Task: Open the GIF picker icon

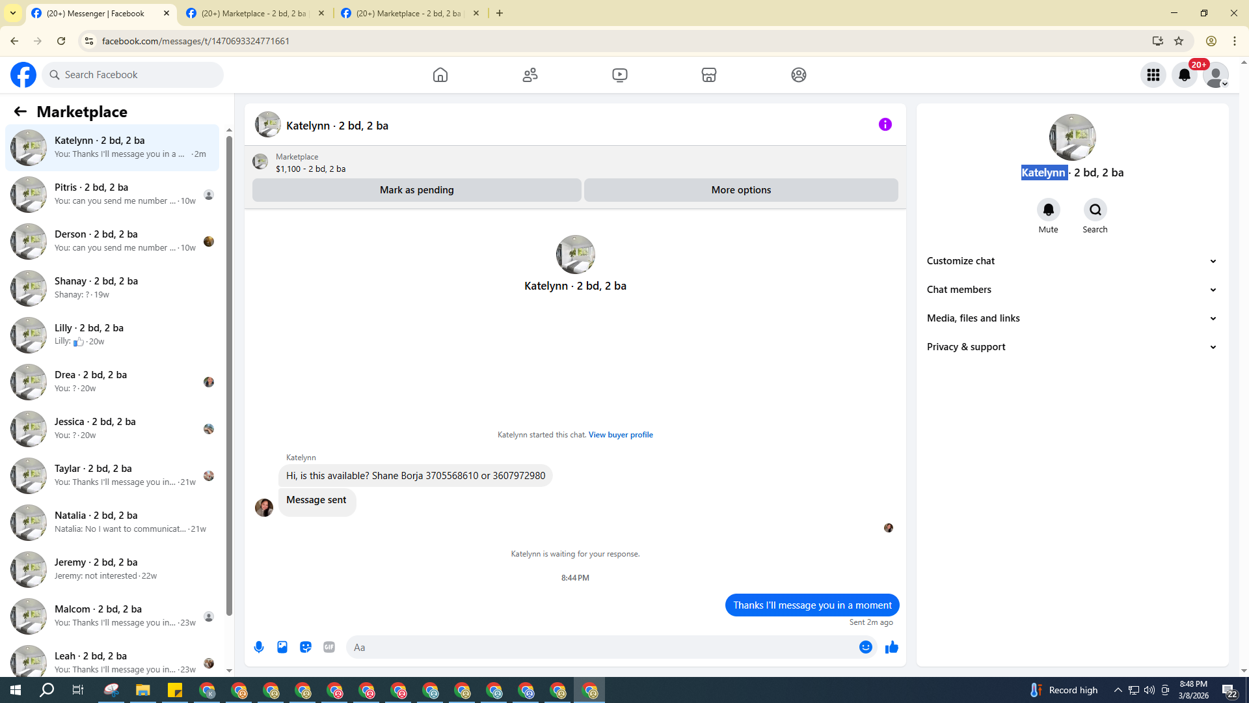Action: 329,647
